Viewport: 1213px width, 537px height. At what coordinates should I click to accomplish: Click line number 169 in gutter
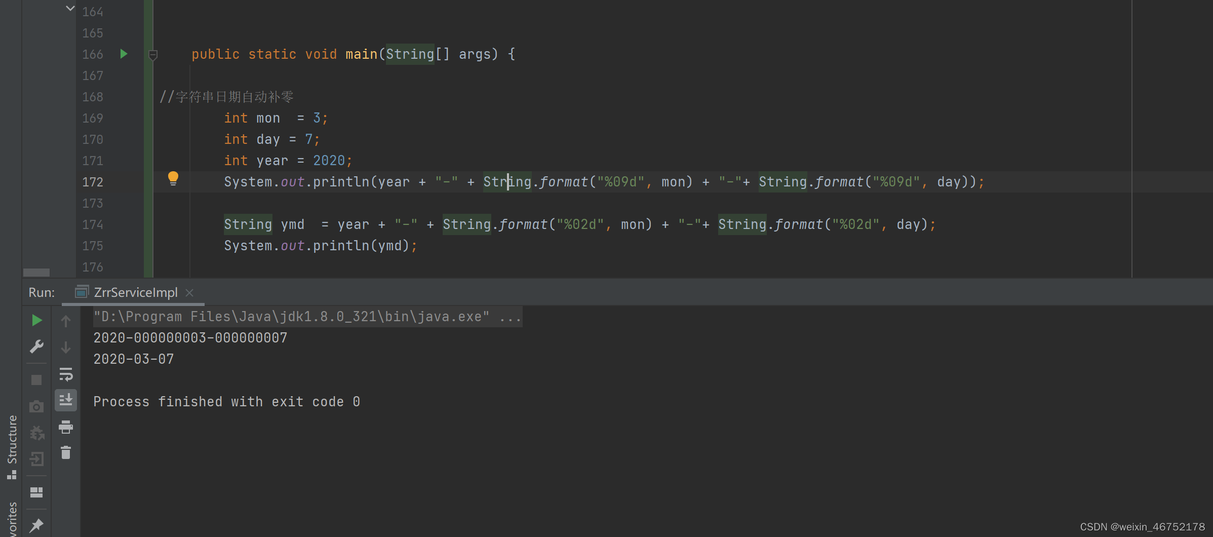click(x=93, y=118)
